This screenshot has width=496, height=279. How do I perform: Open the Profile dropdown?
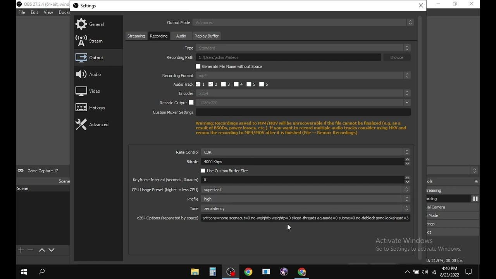[x=305, y=199]
